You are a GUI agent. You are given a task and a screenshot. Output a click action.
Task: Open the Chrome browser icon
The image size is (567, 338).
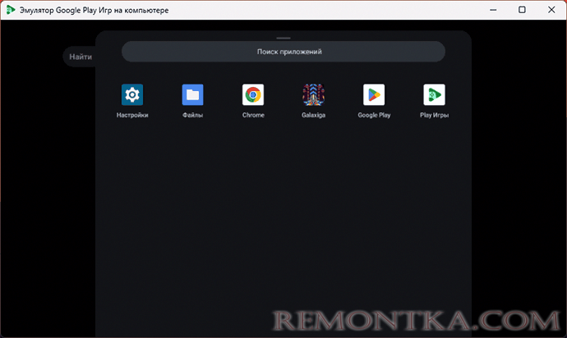[253, 95]
